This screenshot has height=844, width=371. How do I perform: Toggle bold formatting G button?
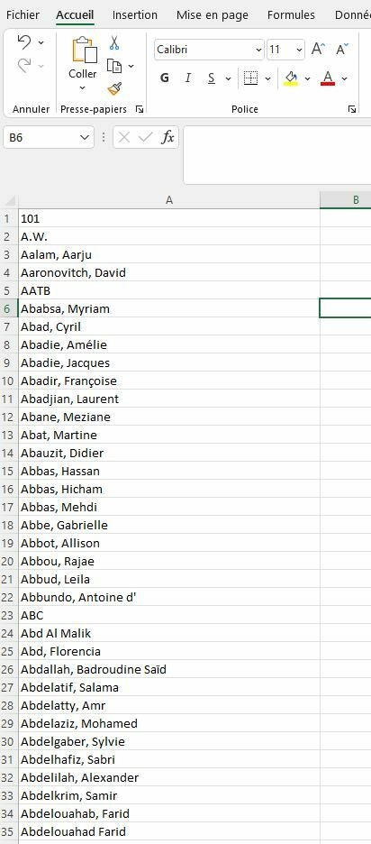(165, 78)
